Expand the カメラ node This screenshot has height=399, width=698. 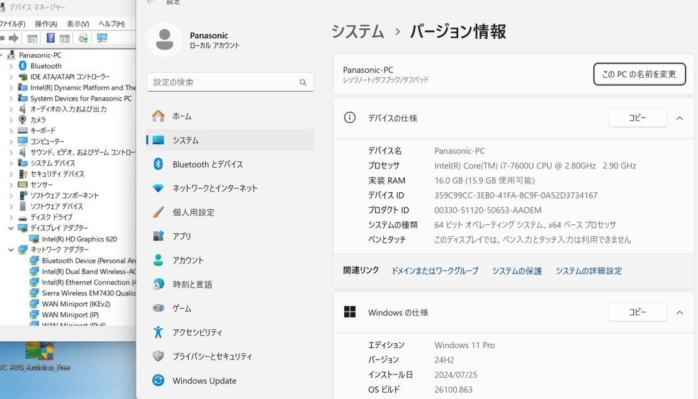tap(11, 120)
